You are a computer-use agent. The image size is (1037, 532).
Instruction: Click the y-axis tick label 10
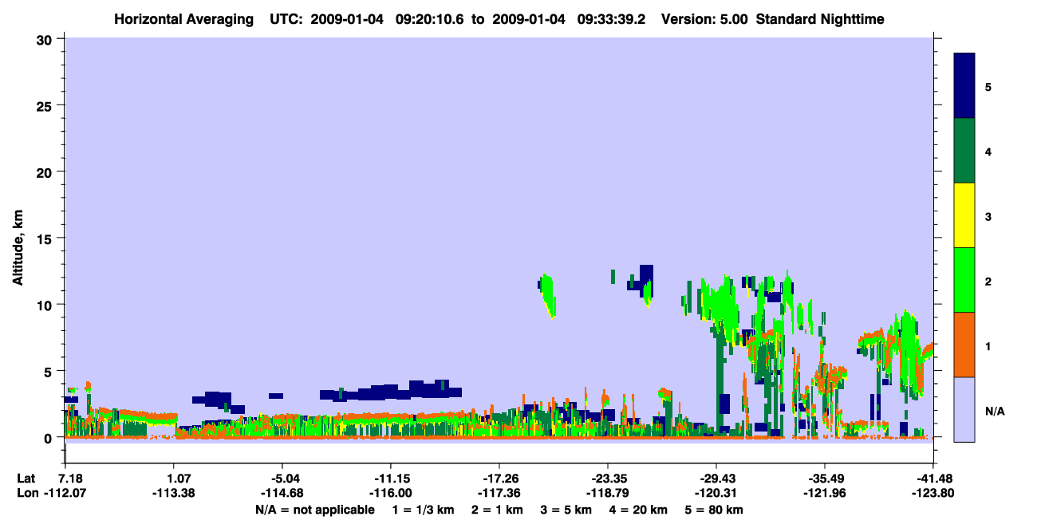click(45, 305)
